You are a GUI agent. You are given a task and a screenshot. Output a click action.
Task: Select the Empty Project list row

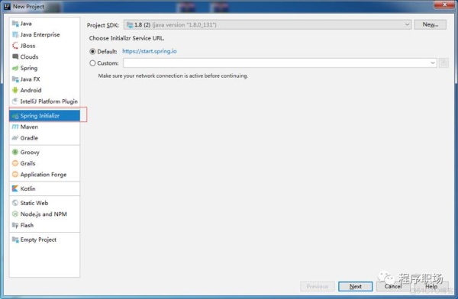pos(44,240)
